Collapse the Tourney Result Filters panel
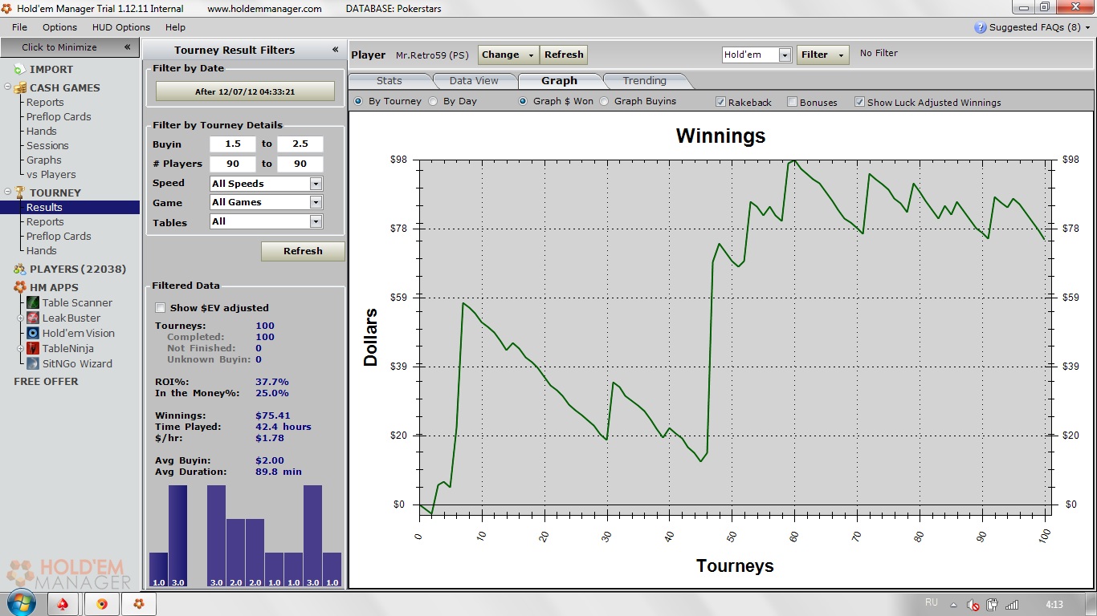Viewport: 1097px width, 616px height. 335,50
